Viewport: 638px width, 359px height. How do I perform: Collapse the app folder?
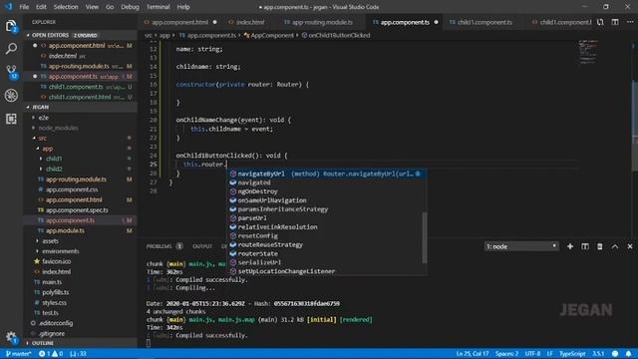81,149
